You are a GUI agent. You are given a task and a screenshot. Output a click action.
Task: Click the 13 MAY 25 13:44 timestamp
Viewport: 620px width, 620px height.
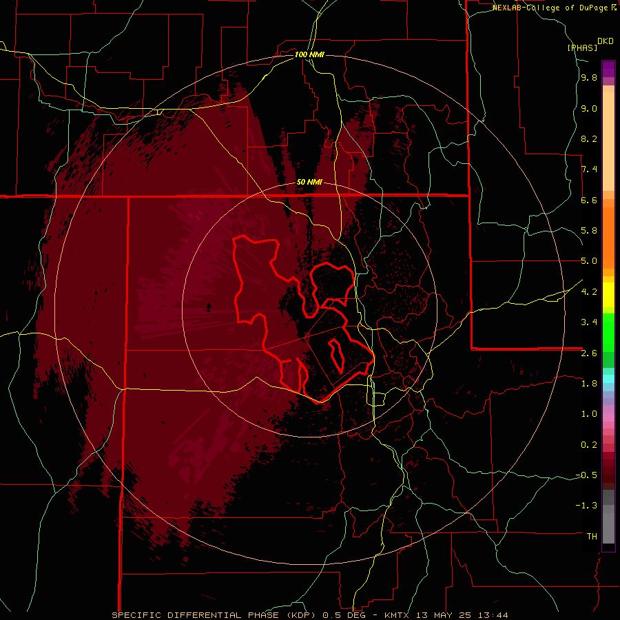(x=462, y=615)
